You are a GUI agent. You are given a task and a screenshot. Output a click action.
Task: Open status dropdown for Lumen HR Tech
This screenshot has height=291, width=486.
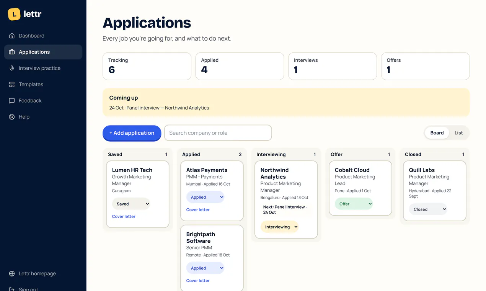point(131,204)
